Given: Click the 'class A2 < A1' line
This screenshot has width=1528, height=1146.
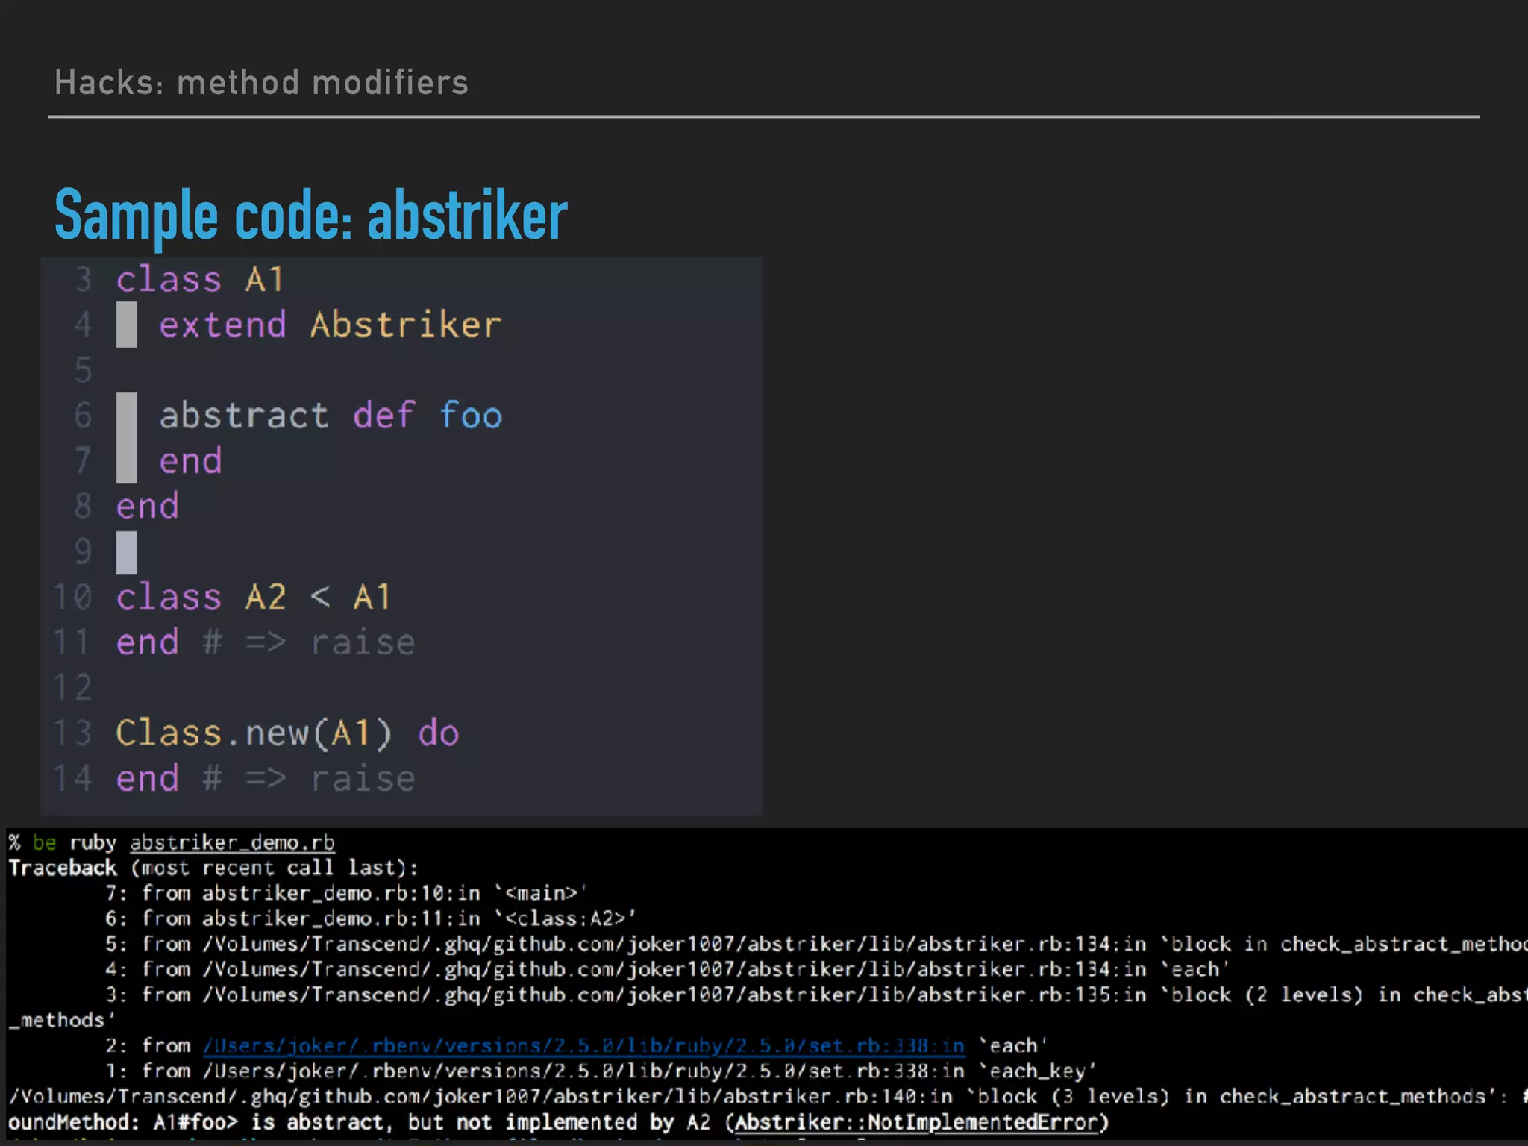Looking at the screenshot, I should pyautogui.click(x=254, y=597).
